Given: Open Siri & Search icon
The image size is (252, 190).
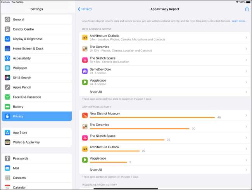Looking at the screenshot, I should pyautogui.click(x=7, y=78).
